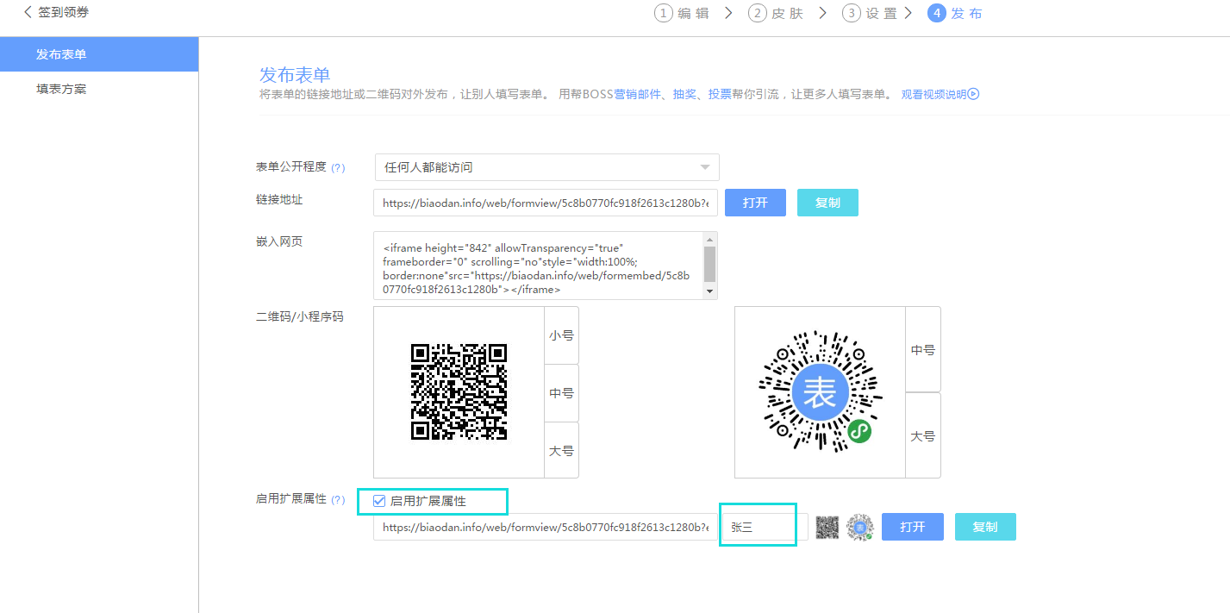Screen dimensions: 1230x613
Task: Click extended attribute URL field
Action: (x=546, y=527)
